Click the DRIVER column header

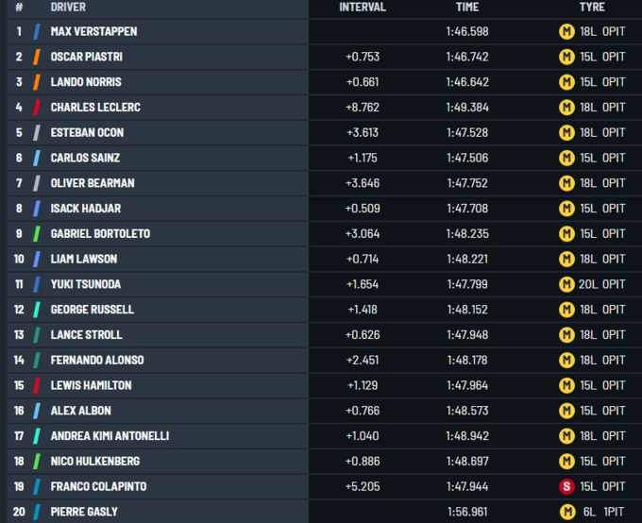(68, 7)
